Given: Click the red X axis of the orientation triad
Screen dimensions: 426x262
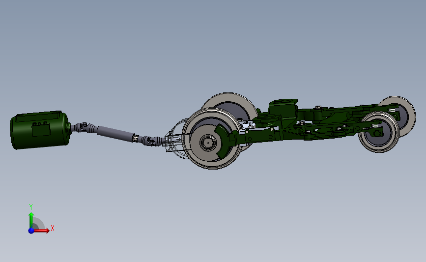Looking at the screenshot, I should [41, 231].
